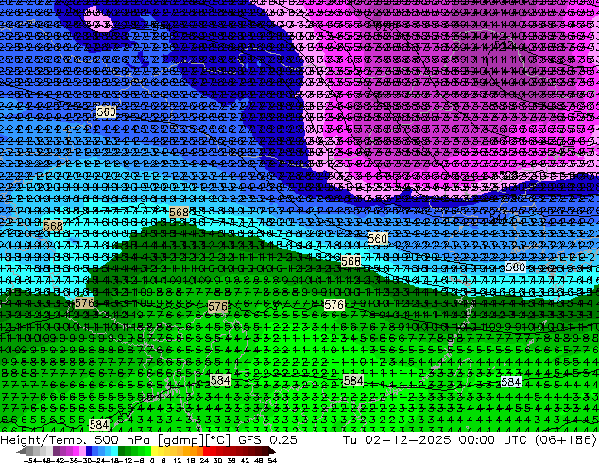Screen dimensions: 599x463
Task: Click the '580' contour height label
Action: [515, 267]
